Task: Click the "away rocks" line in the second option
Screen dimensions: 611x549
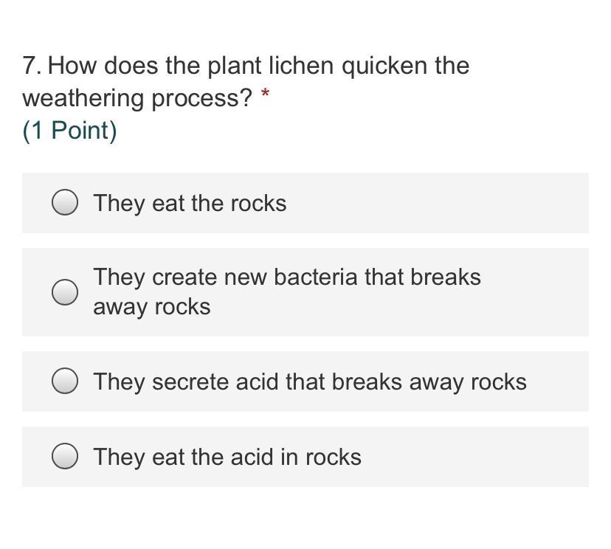Action: click(151, 307)
